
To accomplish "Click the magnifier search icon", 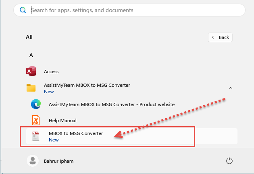I will pos(23,10).
